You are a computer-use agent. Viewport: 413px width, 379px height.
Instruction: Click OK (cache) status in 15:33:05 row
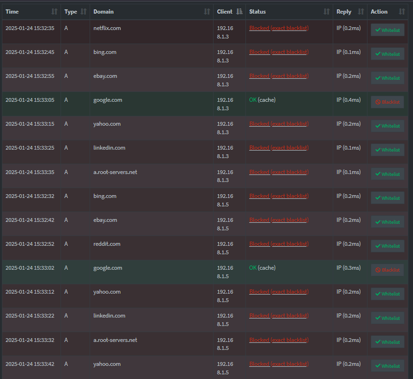(262, 100)
